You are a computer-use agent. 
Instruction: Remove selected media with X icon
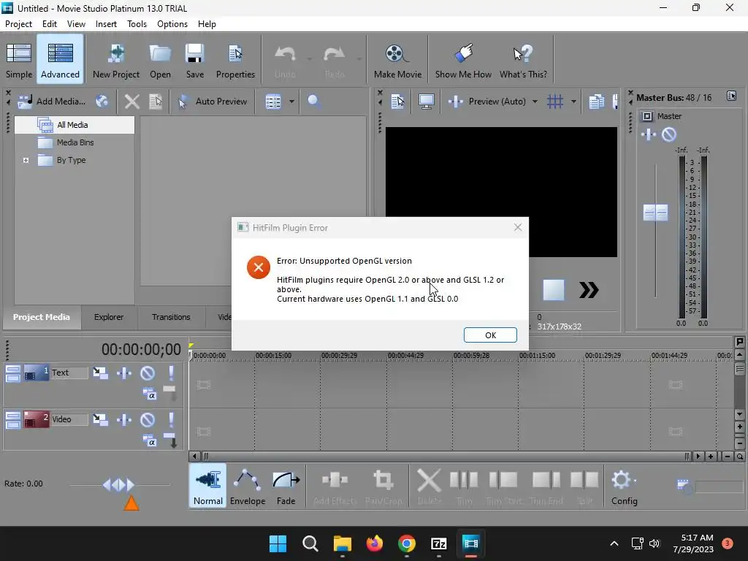(x=132, y=101)
